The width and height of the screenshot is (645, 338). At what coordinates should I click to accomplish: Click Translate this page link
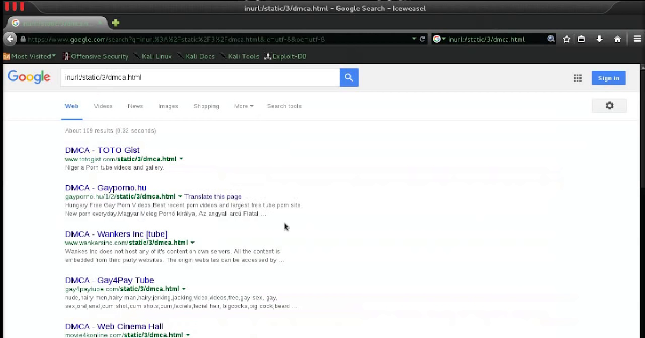(x=213, y=197)
